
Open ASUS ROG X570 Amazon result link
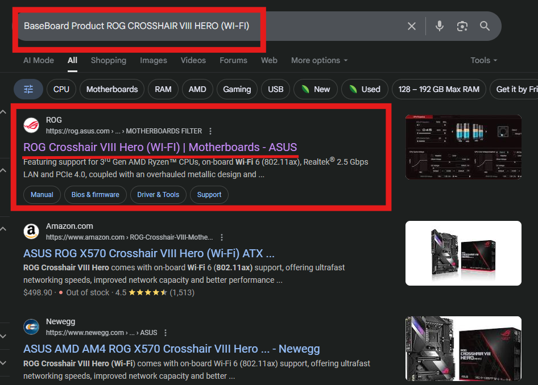tap(149, 253)
